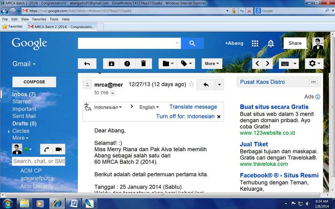
Task: Compose a new email
Action: [34, 82]
